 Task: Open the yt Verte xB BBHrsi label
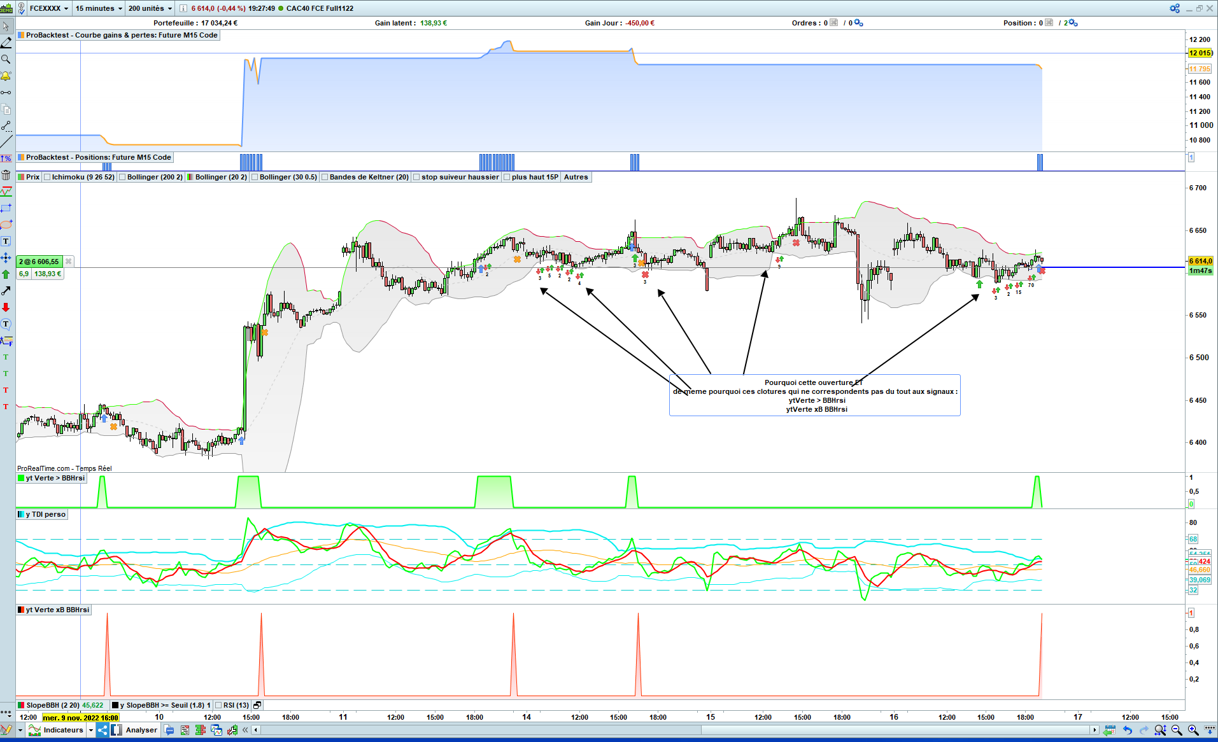pos(54,610)
